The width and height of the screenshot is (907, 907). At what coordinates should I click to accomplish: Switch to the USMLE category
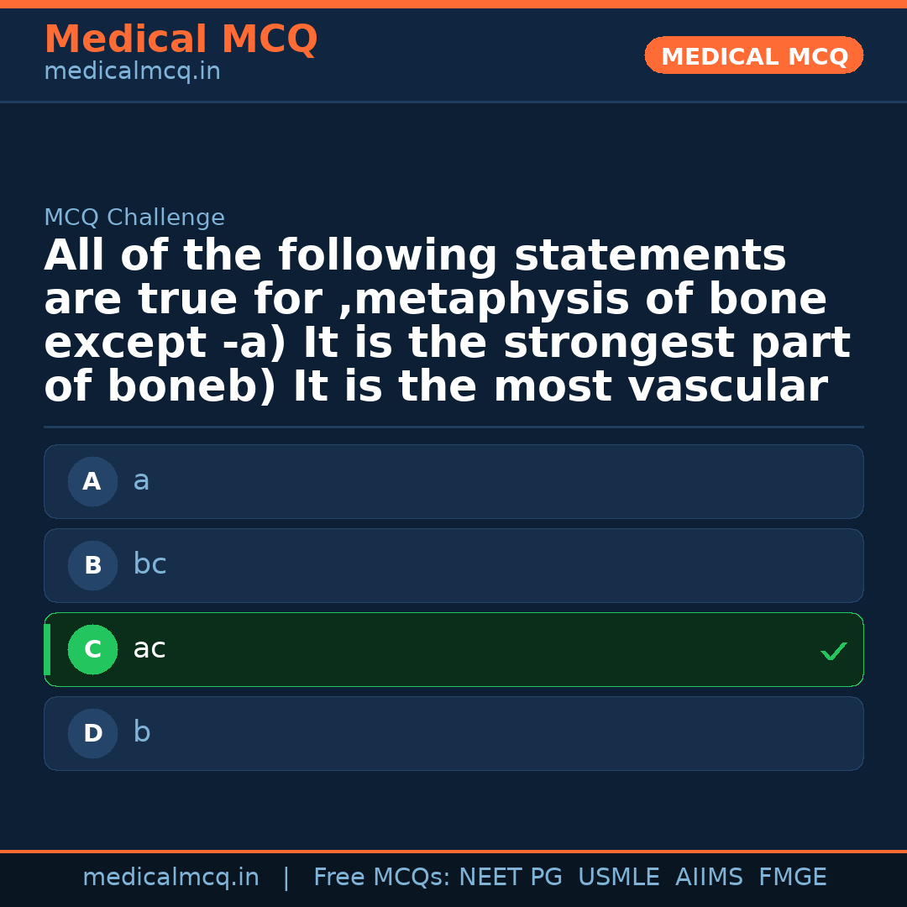[619, 877]
